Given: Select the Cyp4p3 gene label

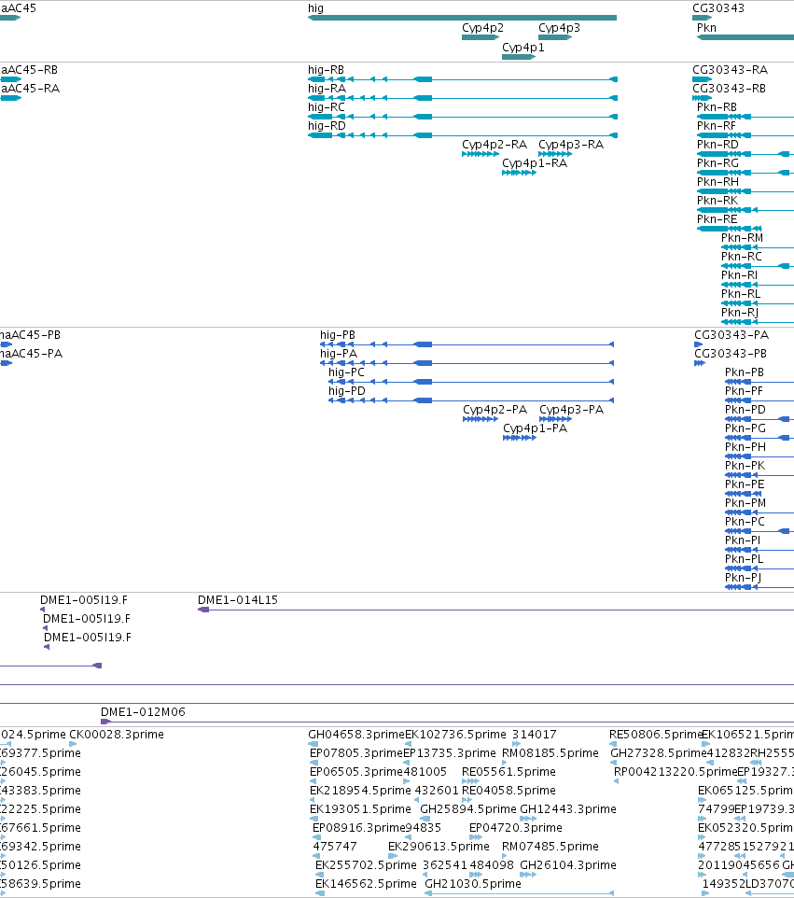Looking at the screenshot, I should click(559, 27).
